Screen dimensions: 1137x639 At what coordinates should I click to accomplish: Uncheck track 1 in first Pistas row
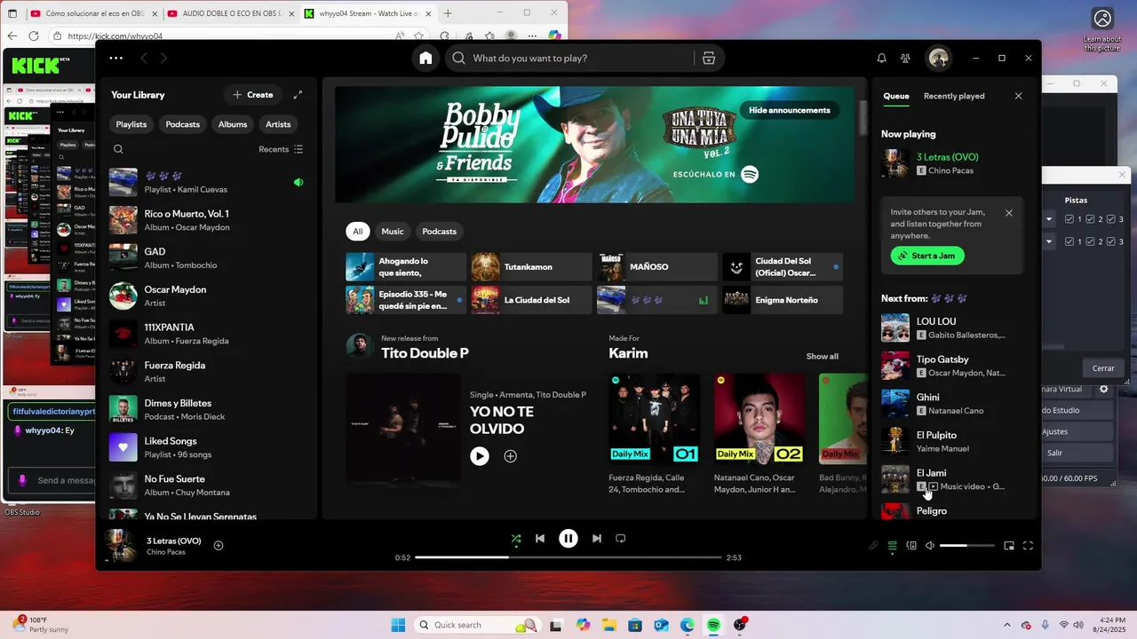coord(1069,219)
